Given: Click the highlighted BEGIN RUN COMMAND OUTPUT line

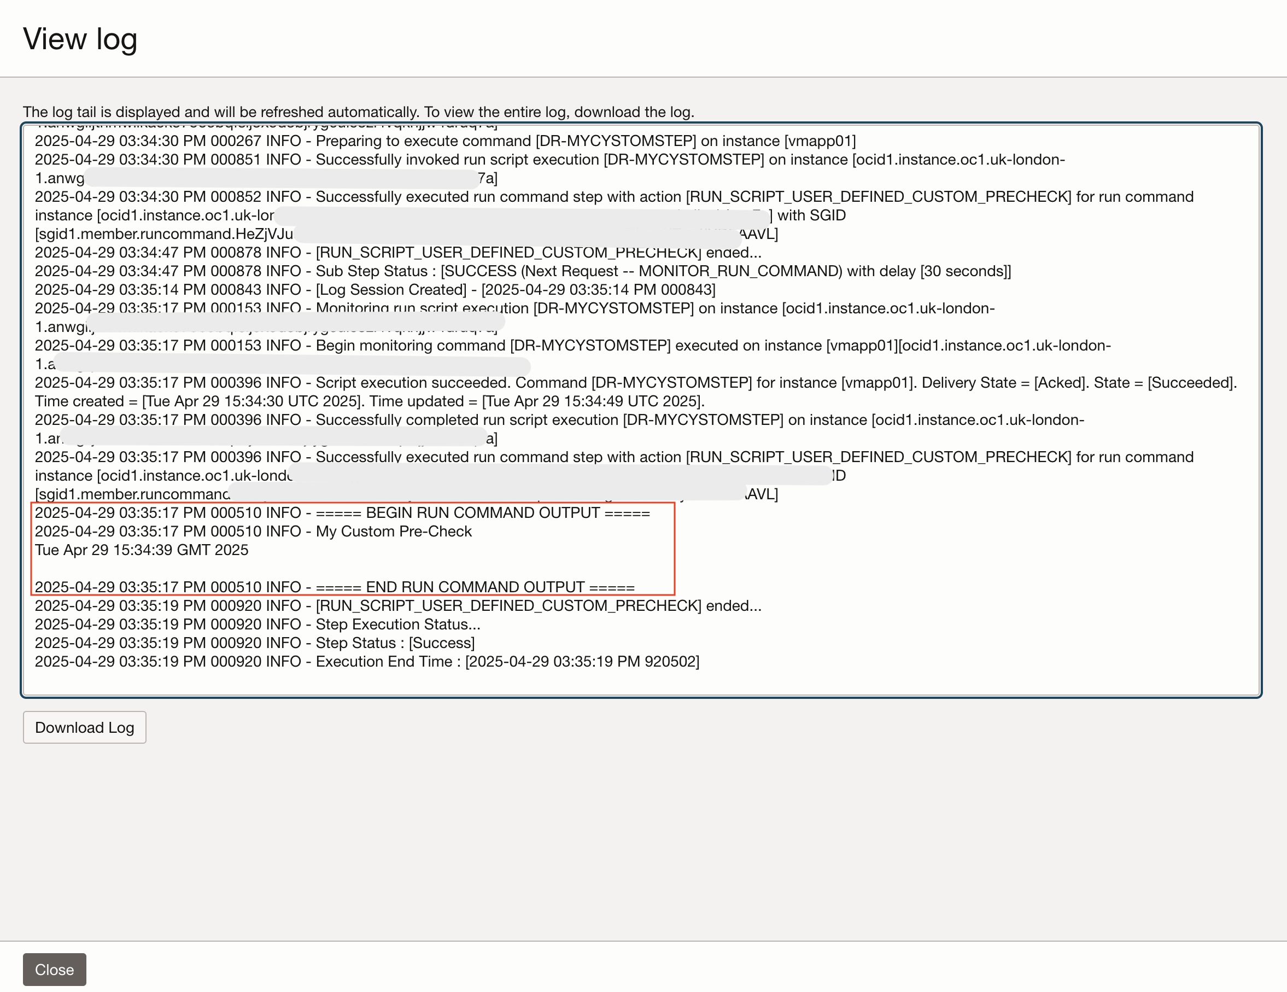Looking at the screenshot, I should [342, 512].
